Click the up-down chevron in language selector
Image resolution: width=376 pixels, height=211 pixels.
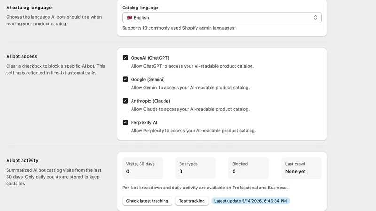coord(315,18)
